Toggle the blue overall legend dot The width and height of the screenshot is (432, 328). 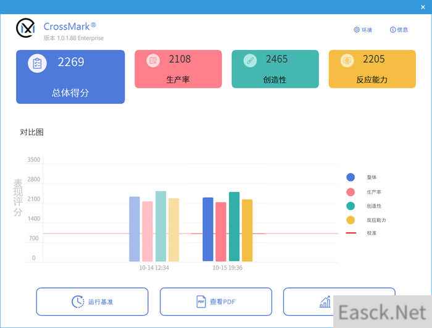click(x=351, y=177)
